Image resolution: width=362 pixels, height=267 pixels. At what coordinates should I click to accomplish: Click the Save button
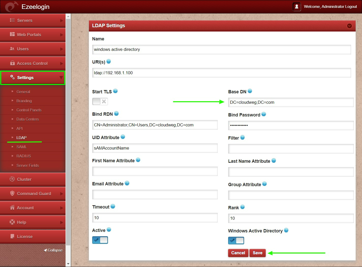(x=257, y=253)
